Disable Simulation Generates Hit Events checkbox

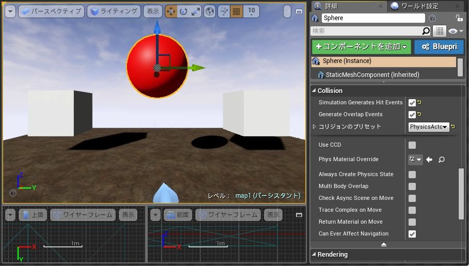(412, 103)
